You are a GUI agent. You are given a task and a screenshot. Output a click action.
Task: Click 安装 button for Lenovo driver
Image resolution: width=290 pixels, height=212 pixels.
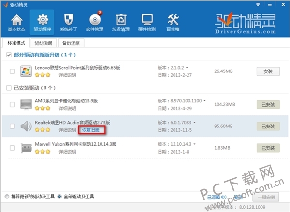point(268,71)
